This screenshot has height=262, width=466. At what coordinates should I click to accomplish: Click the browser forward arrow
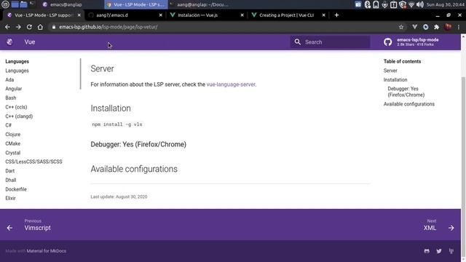[x=18, y=27]
